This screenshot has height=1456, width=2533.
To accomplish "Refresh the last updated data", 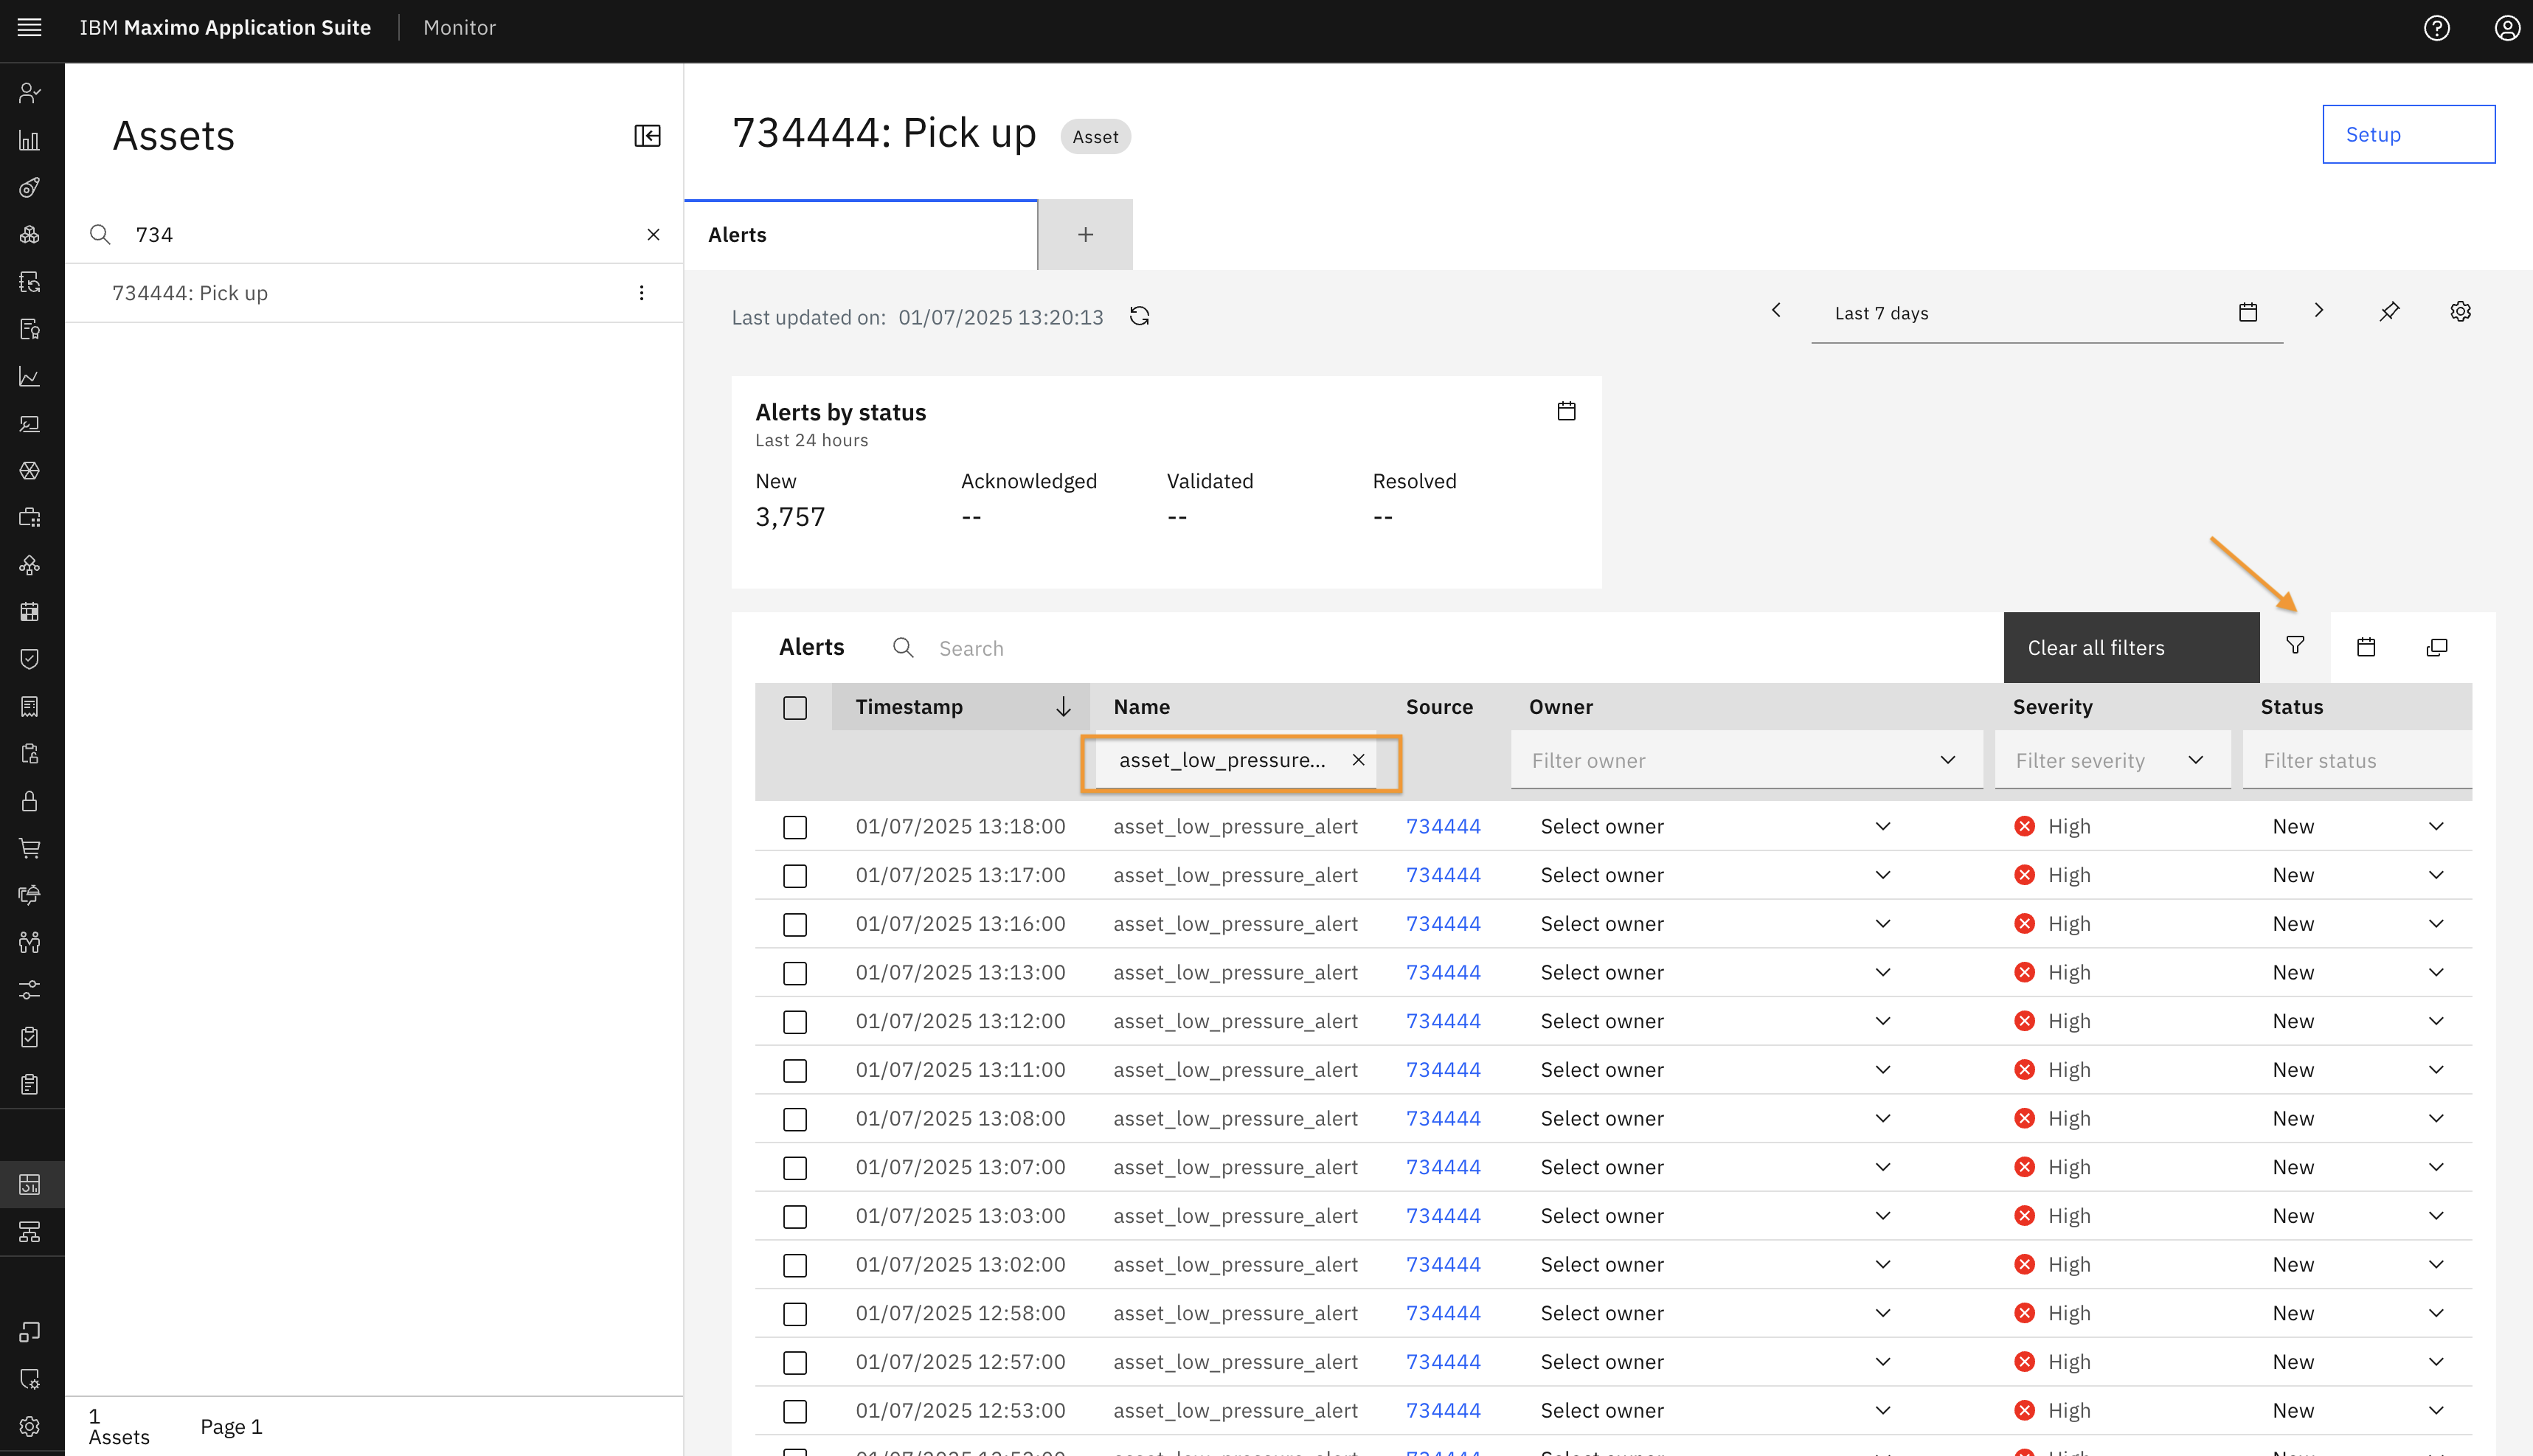I will pos(1139,316).
